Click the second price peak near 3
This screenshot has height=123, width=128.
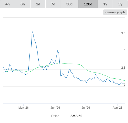click(x=58, y=50)
